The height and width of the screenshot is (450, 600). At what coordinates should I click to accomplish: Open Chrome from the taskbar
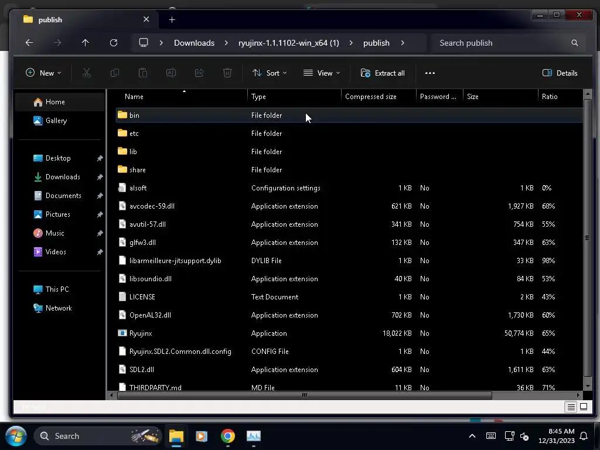click(x=228, y=436)
